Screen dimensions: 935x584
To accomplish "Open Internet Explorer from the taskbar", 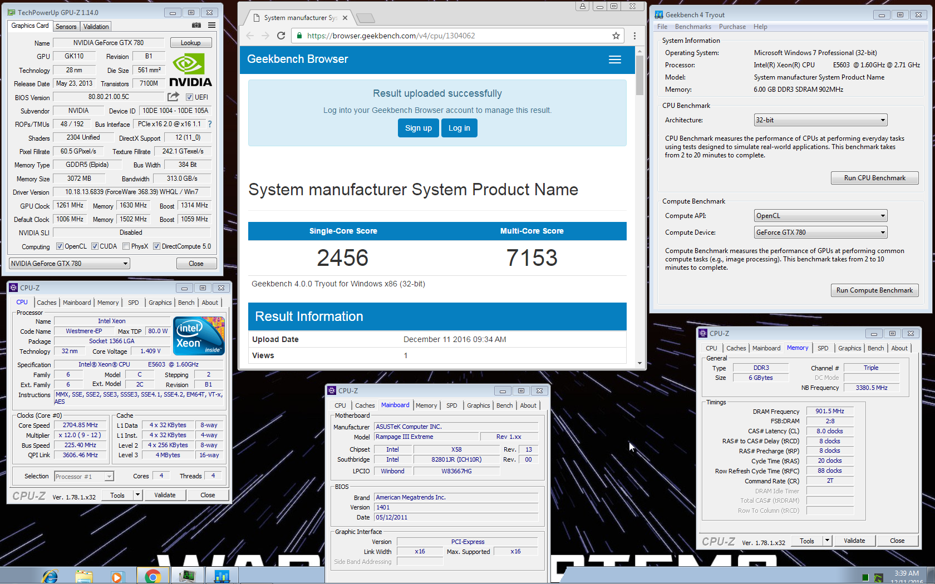I will coord(50,576).
